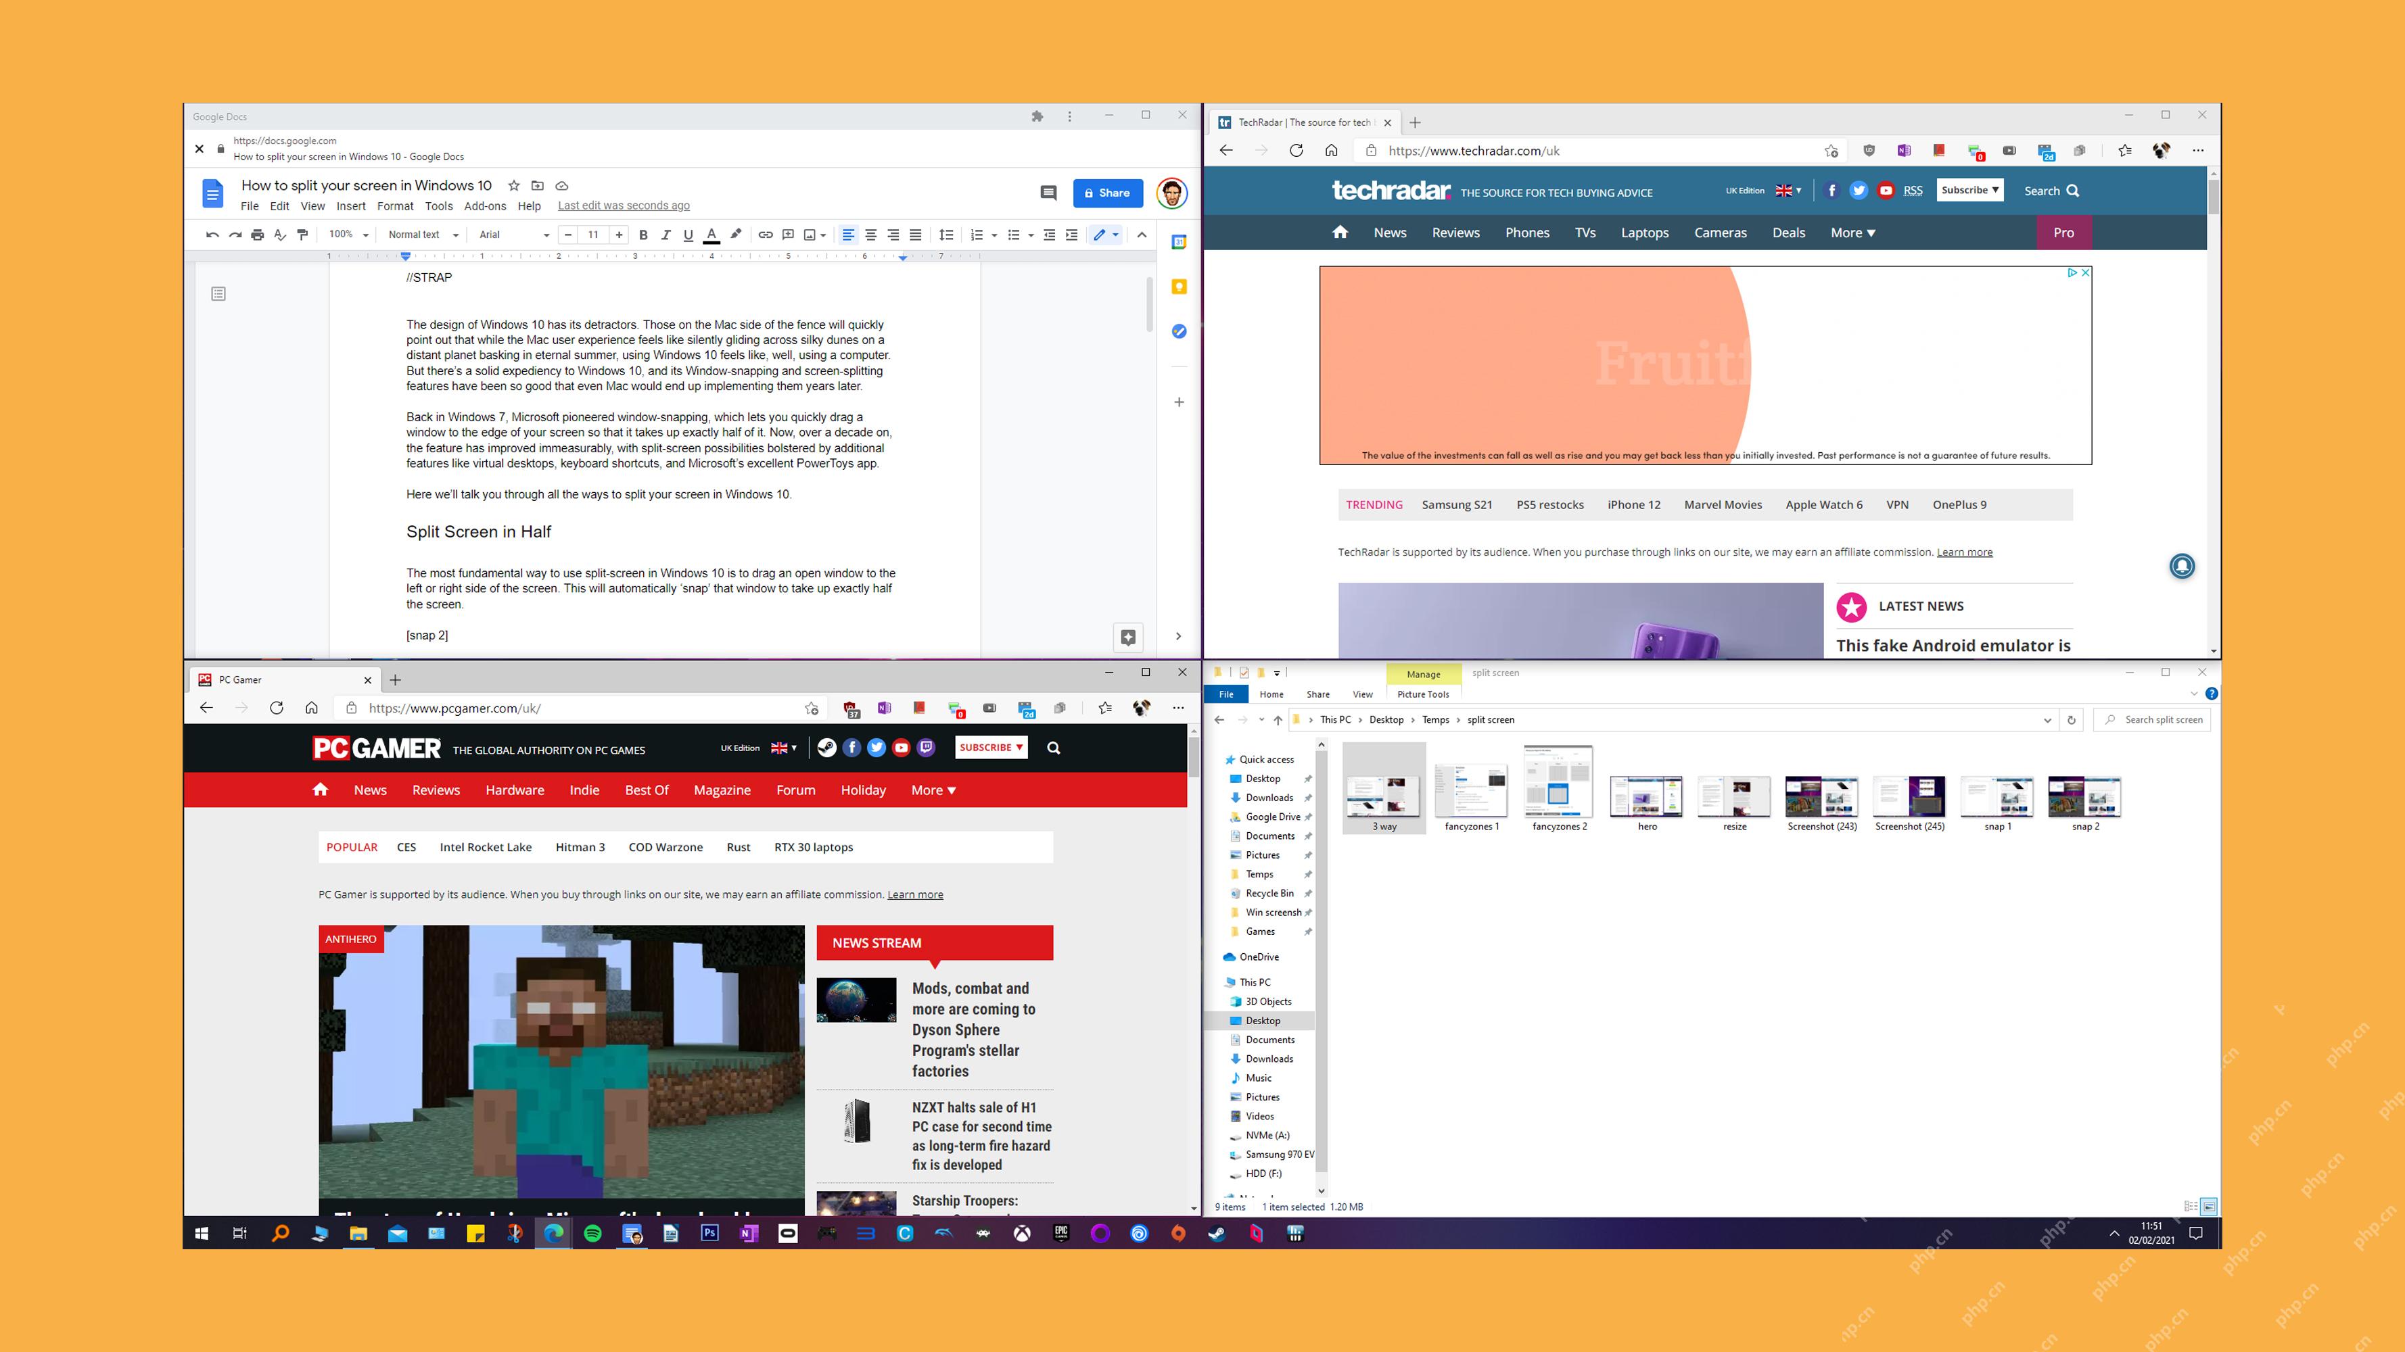Apply center alignment in Google Docs
The height and width of the screenshot is (1352, 2405).
point(870,235)
